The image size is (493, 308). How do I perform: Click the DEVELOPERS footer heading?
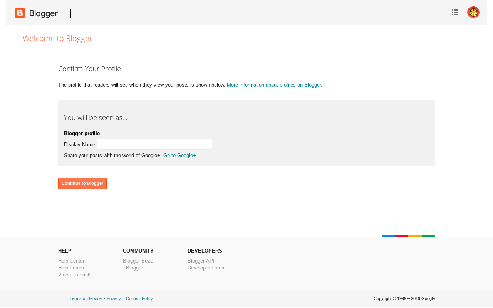[205, 251]
